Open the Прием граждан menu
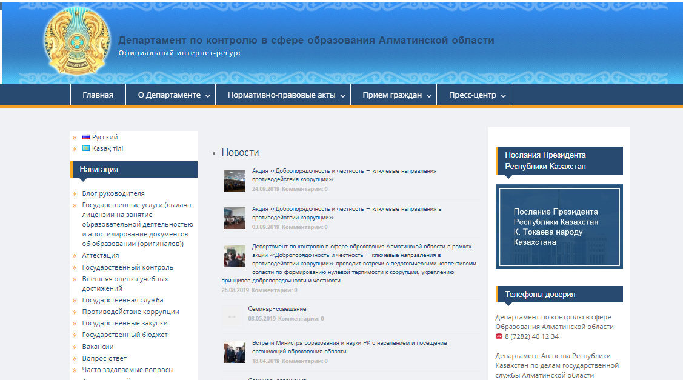Screen dimensions: 683x380 tap(393, 95)
